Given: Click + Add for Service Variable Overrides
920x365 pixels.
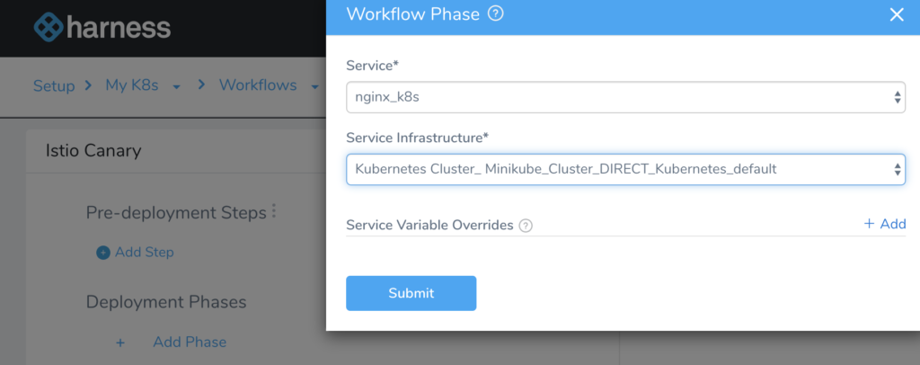Looking at the screenshot, I should pyautogui.click(x=885, y=224).
